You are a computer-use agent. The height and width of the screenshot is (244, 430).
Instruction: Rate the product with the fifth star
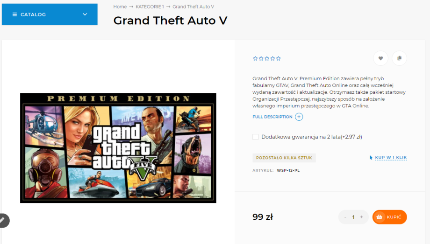[279, 59]
